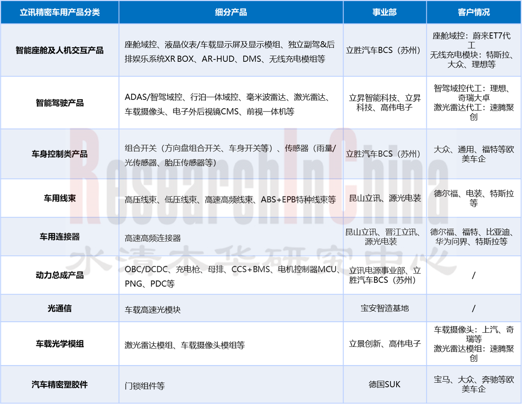This screenshot has height=404, width=522.
Task: Click the 大众、通用、福特等欧美车企 cell
Action: [474, 154]
